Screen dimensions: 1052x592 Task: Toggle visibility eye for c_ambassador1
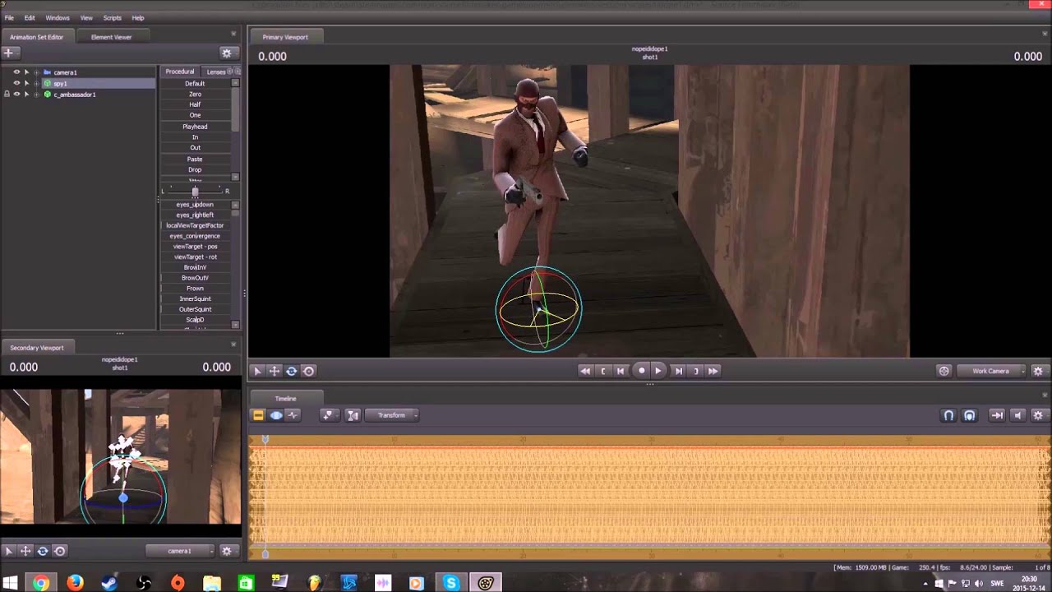(16, 95)
